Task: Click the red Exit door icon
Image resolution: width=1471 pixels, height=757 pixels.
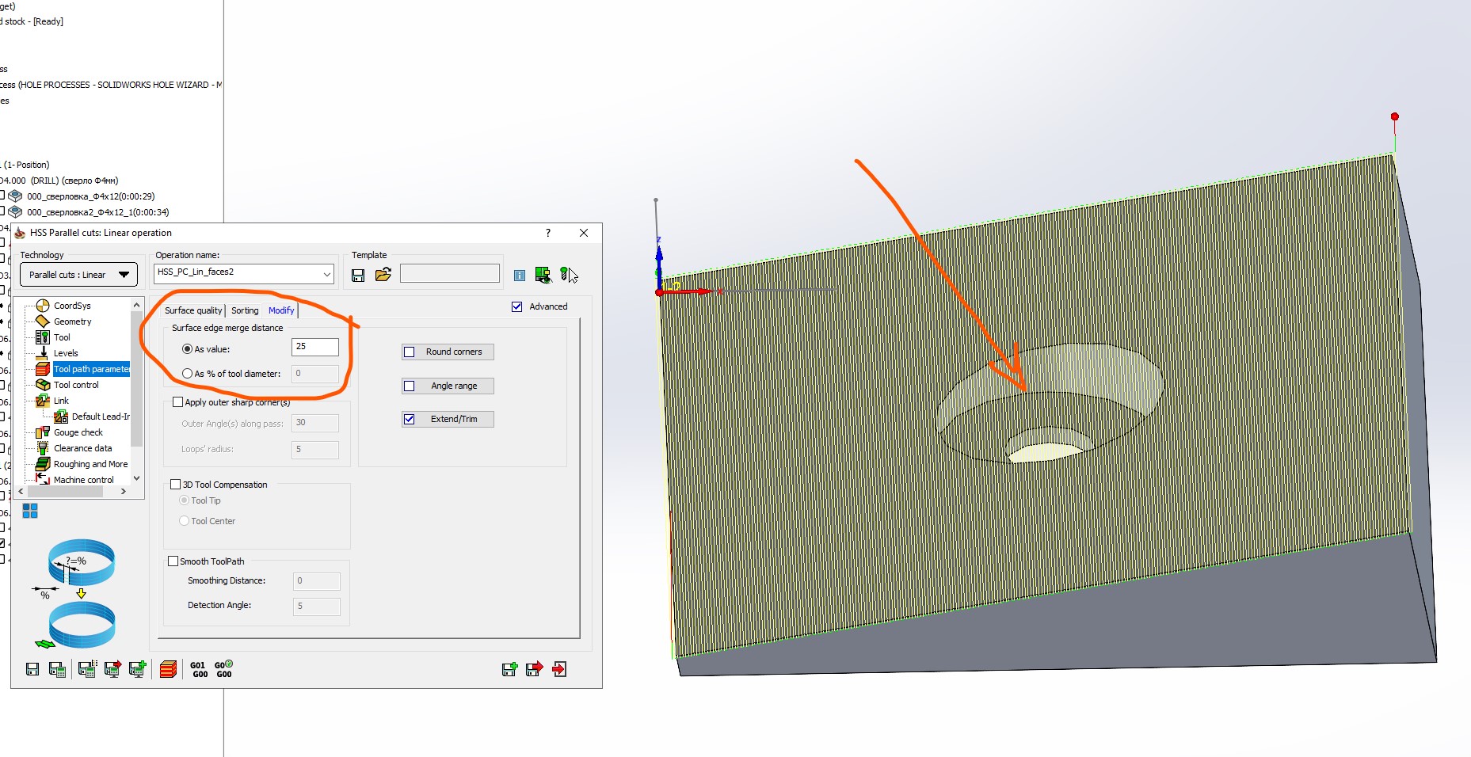Action: pyautogui.click(x=559, y=669)
